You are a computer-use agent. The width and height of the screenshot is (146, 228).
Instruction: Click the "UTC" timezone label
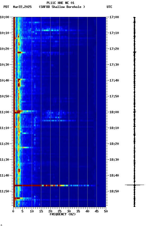click(109, 7)
